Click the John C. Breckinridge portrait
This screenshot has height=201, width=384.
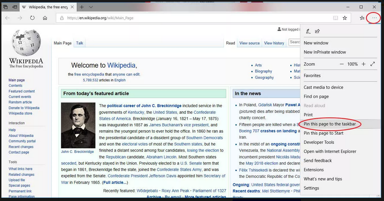click(x=78, y=125)
